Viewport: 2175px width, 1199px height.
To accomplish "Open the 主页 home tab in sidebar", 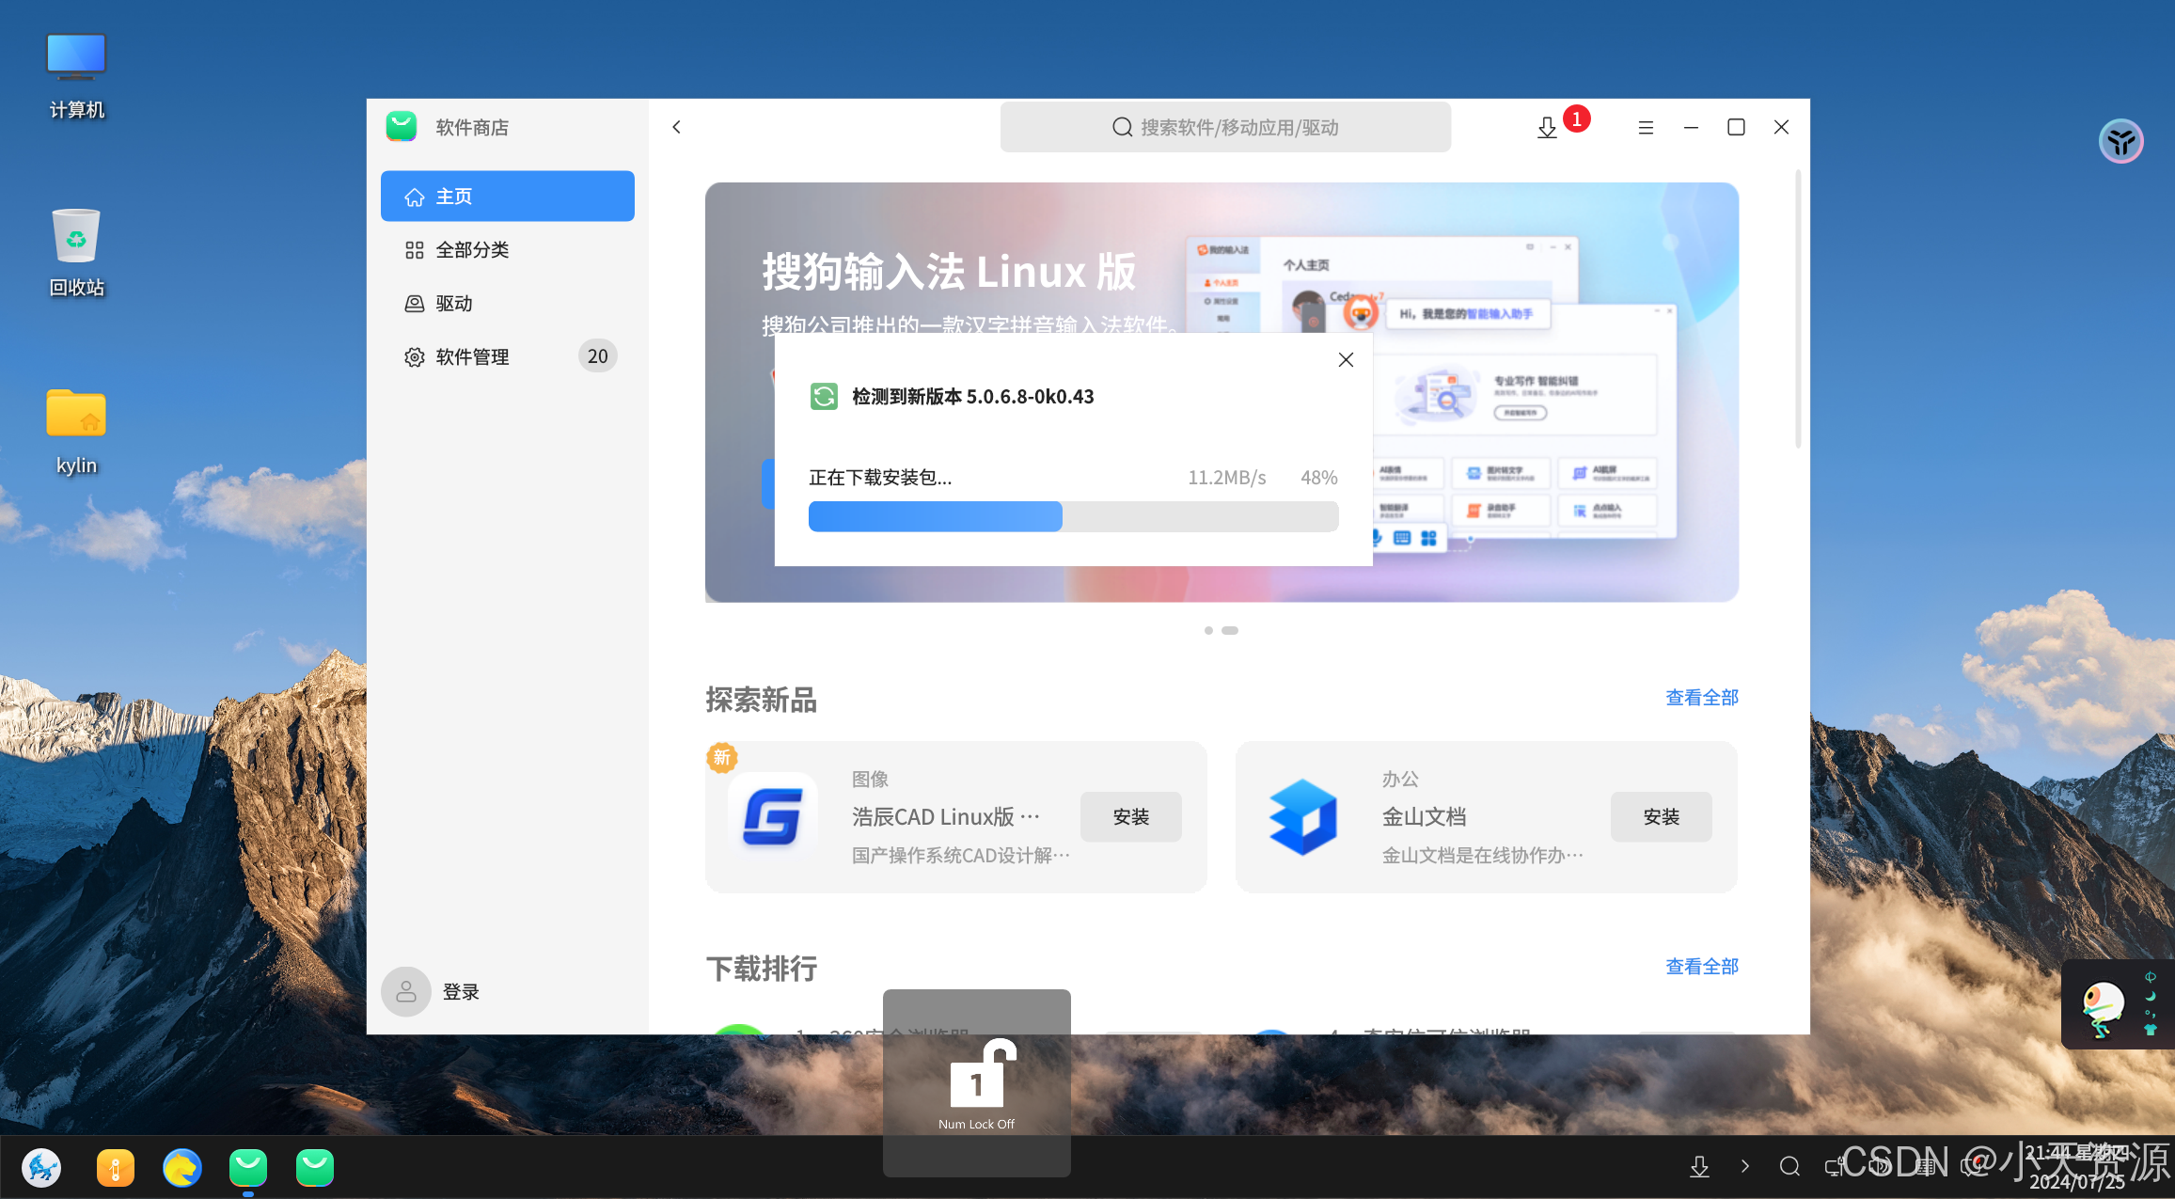I will [x=507, y=196].
